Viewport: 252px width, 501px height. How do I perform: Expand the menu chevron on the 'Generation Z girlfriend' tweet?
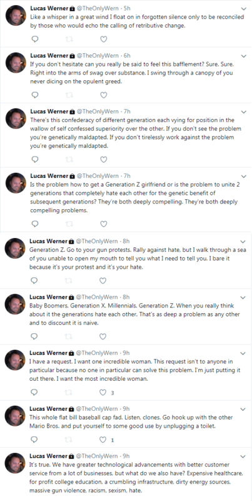244,177
